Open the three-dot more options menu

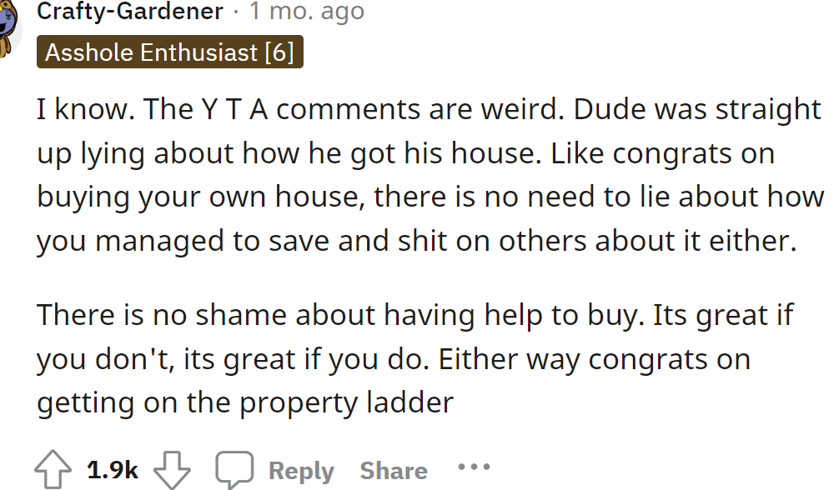[474, 467]
